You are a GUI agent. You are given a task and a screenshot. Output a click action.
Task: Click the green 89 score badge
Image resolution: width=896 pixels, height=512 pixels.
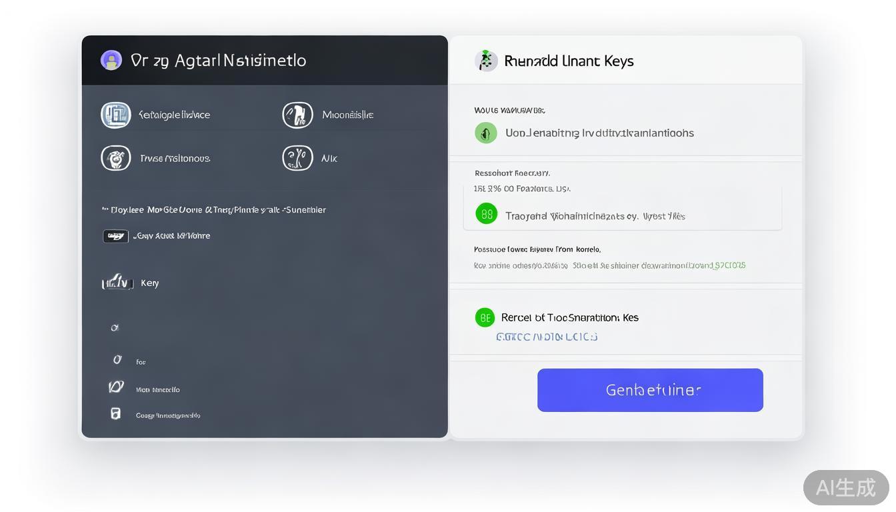click(x=487, y=213)
